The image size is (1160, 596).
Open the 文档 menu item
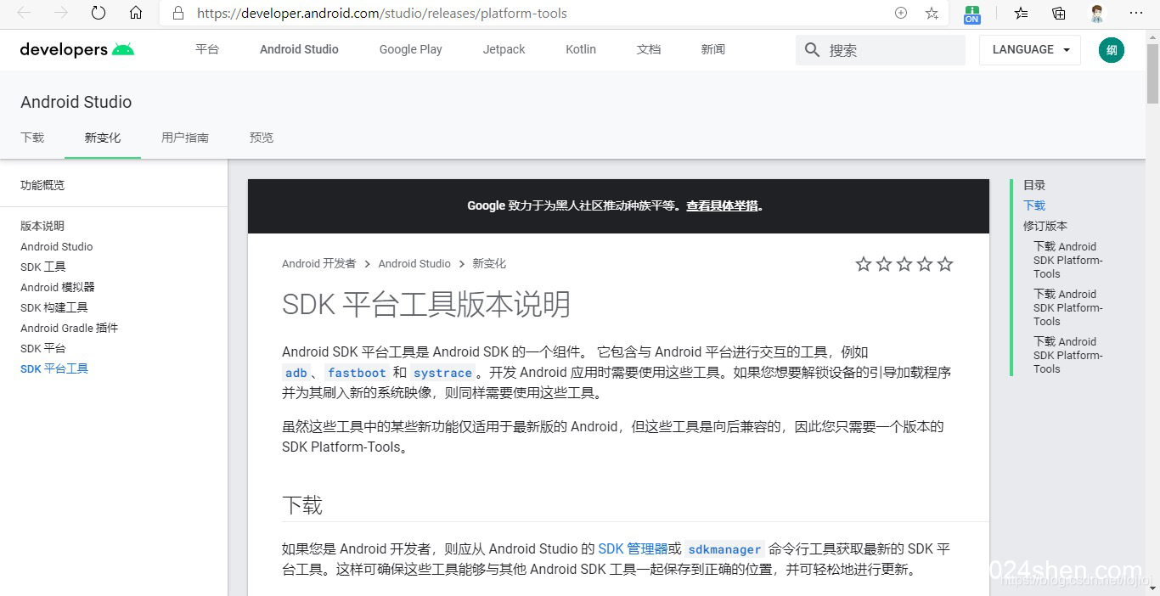click(x=648, y=49)
